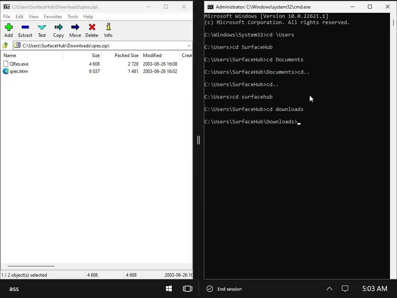Open Task View on the taskbar
Viewport: 397px width, 298px height.
188,289
